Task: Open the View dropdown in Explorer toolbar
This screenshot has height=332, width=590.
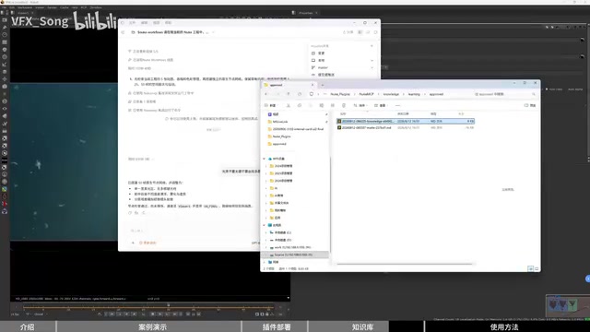Action: [381, 105]
